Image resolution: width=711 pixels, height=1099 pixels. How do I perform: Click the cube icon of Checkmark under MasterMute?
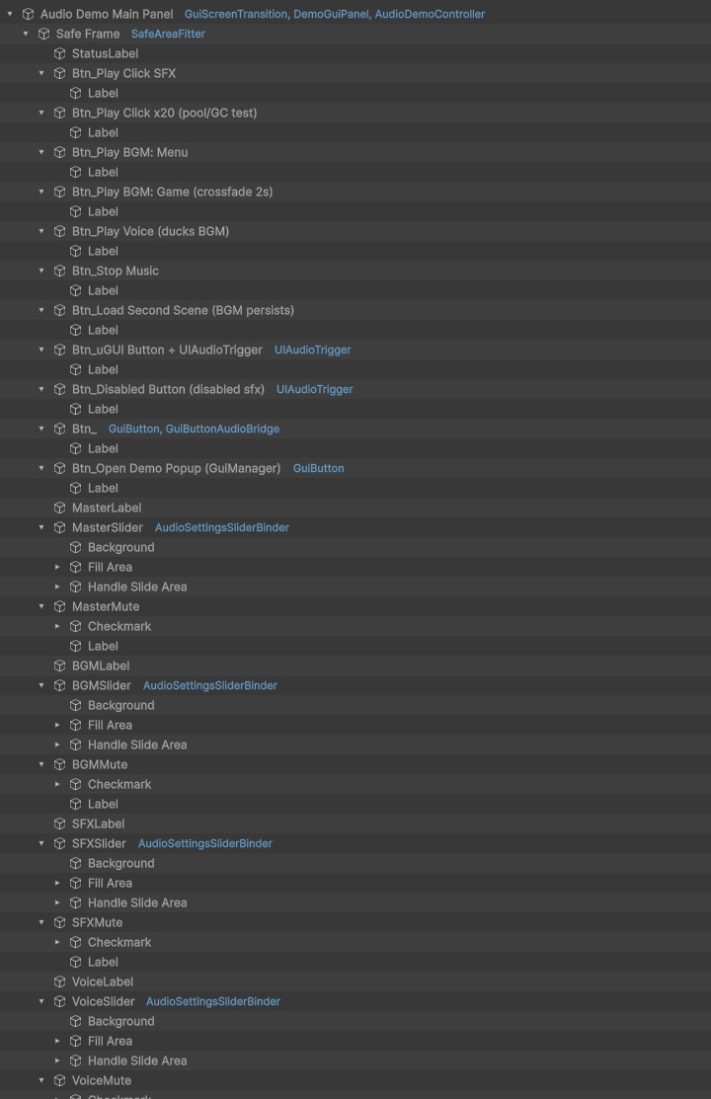click(76, 626)
